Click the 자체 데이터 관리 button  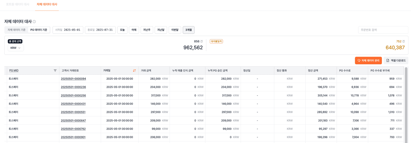click(368, 60)
